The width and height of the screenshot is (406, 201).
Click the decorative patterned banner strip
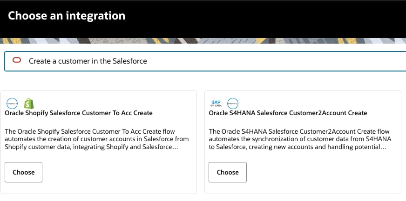pos(203,44)
